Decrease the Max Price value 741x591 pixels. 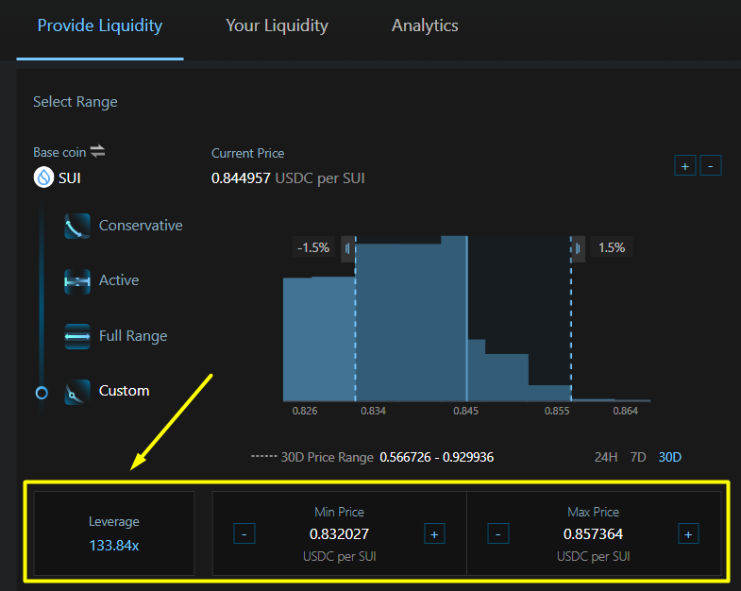[498, 534]
